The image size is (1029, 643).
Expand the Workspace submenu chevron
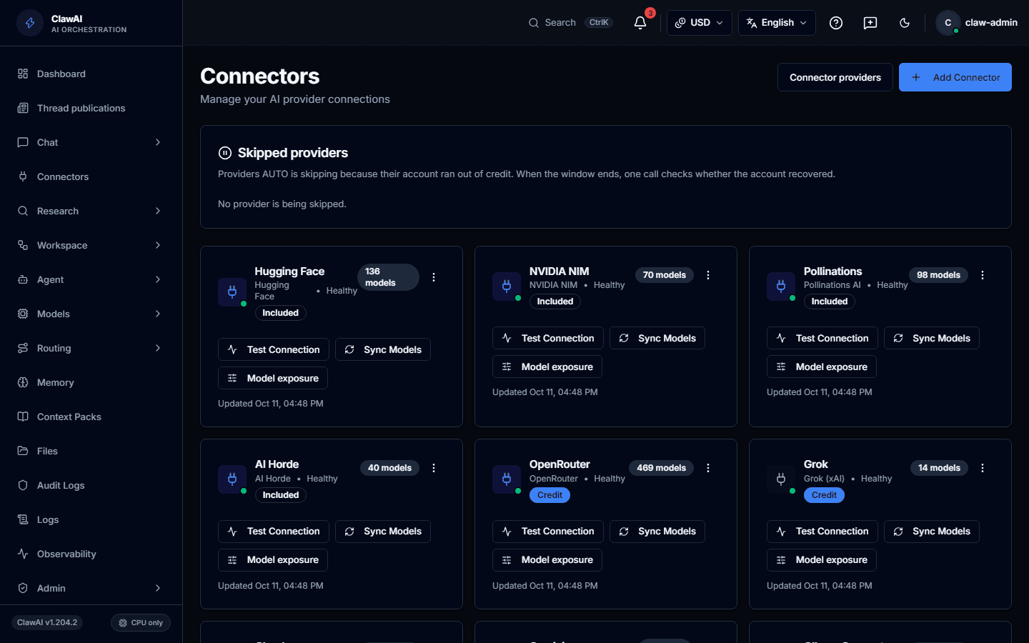pos(158,245)
